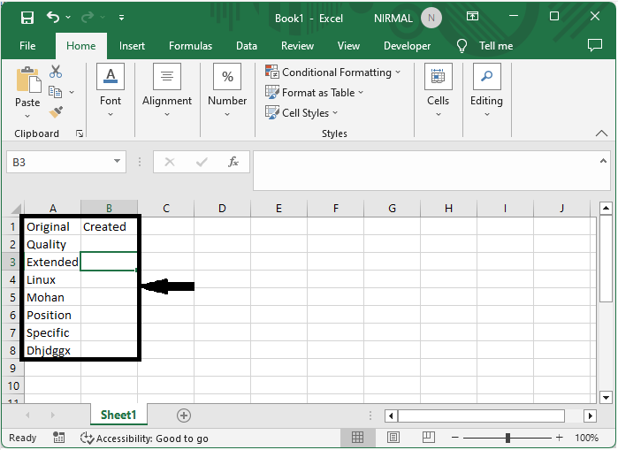
Task: Expand the Editing group
Action: [x=487, y=91]
